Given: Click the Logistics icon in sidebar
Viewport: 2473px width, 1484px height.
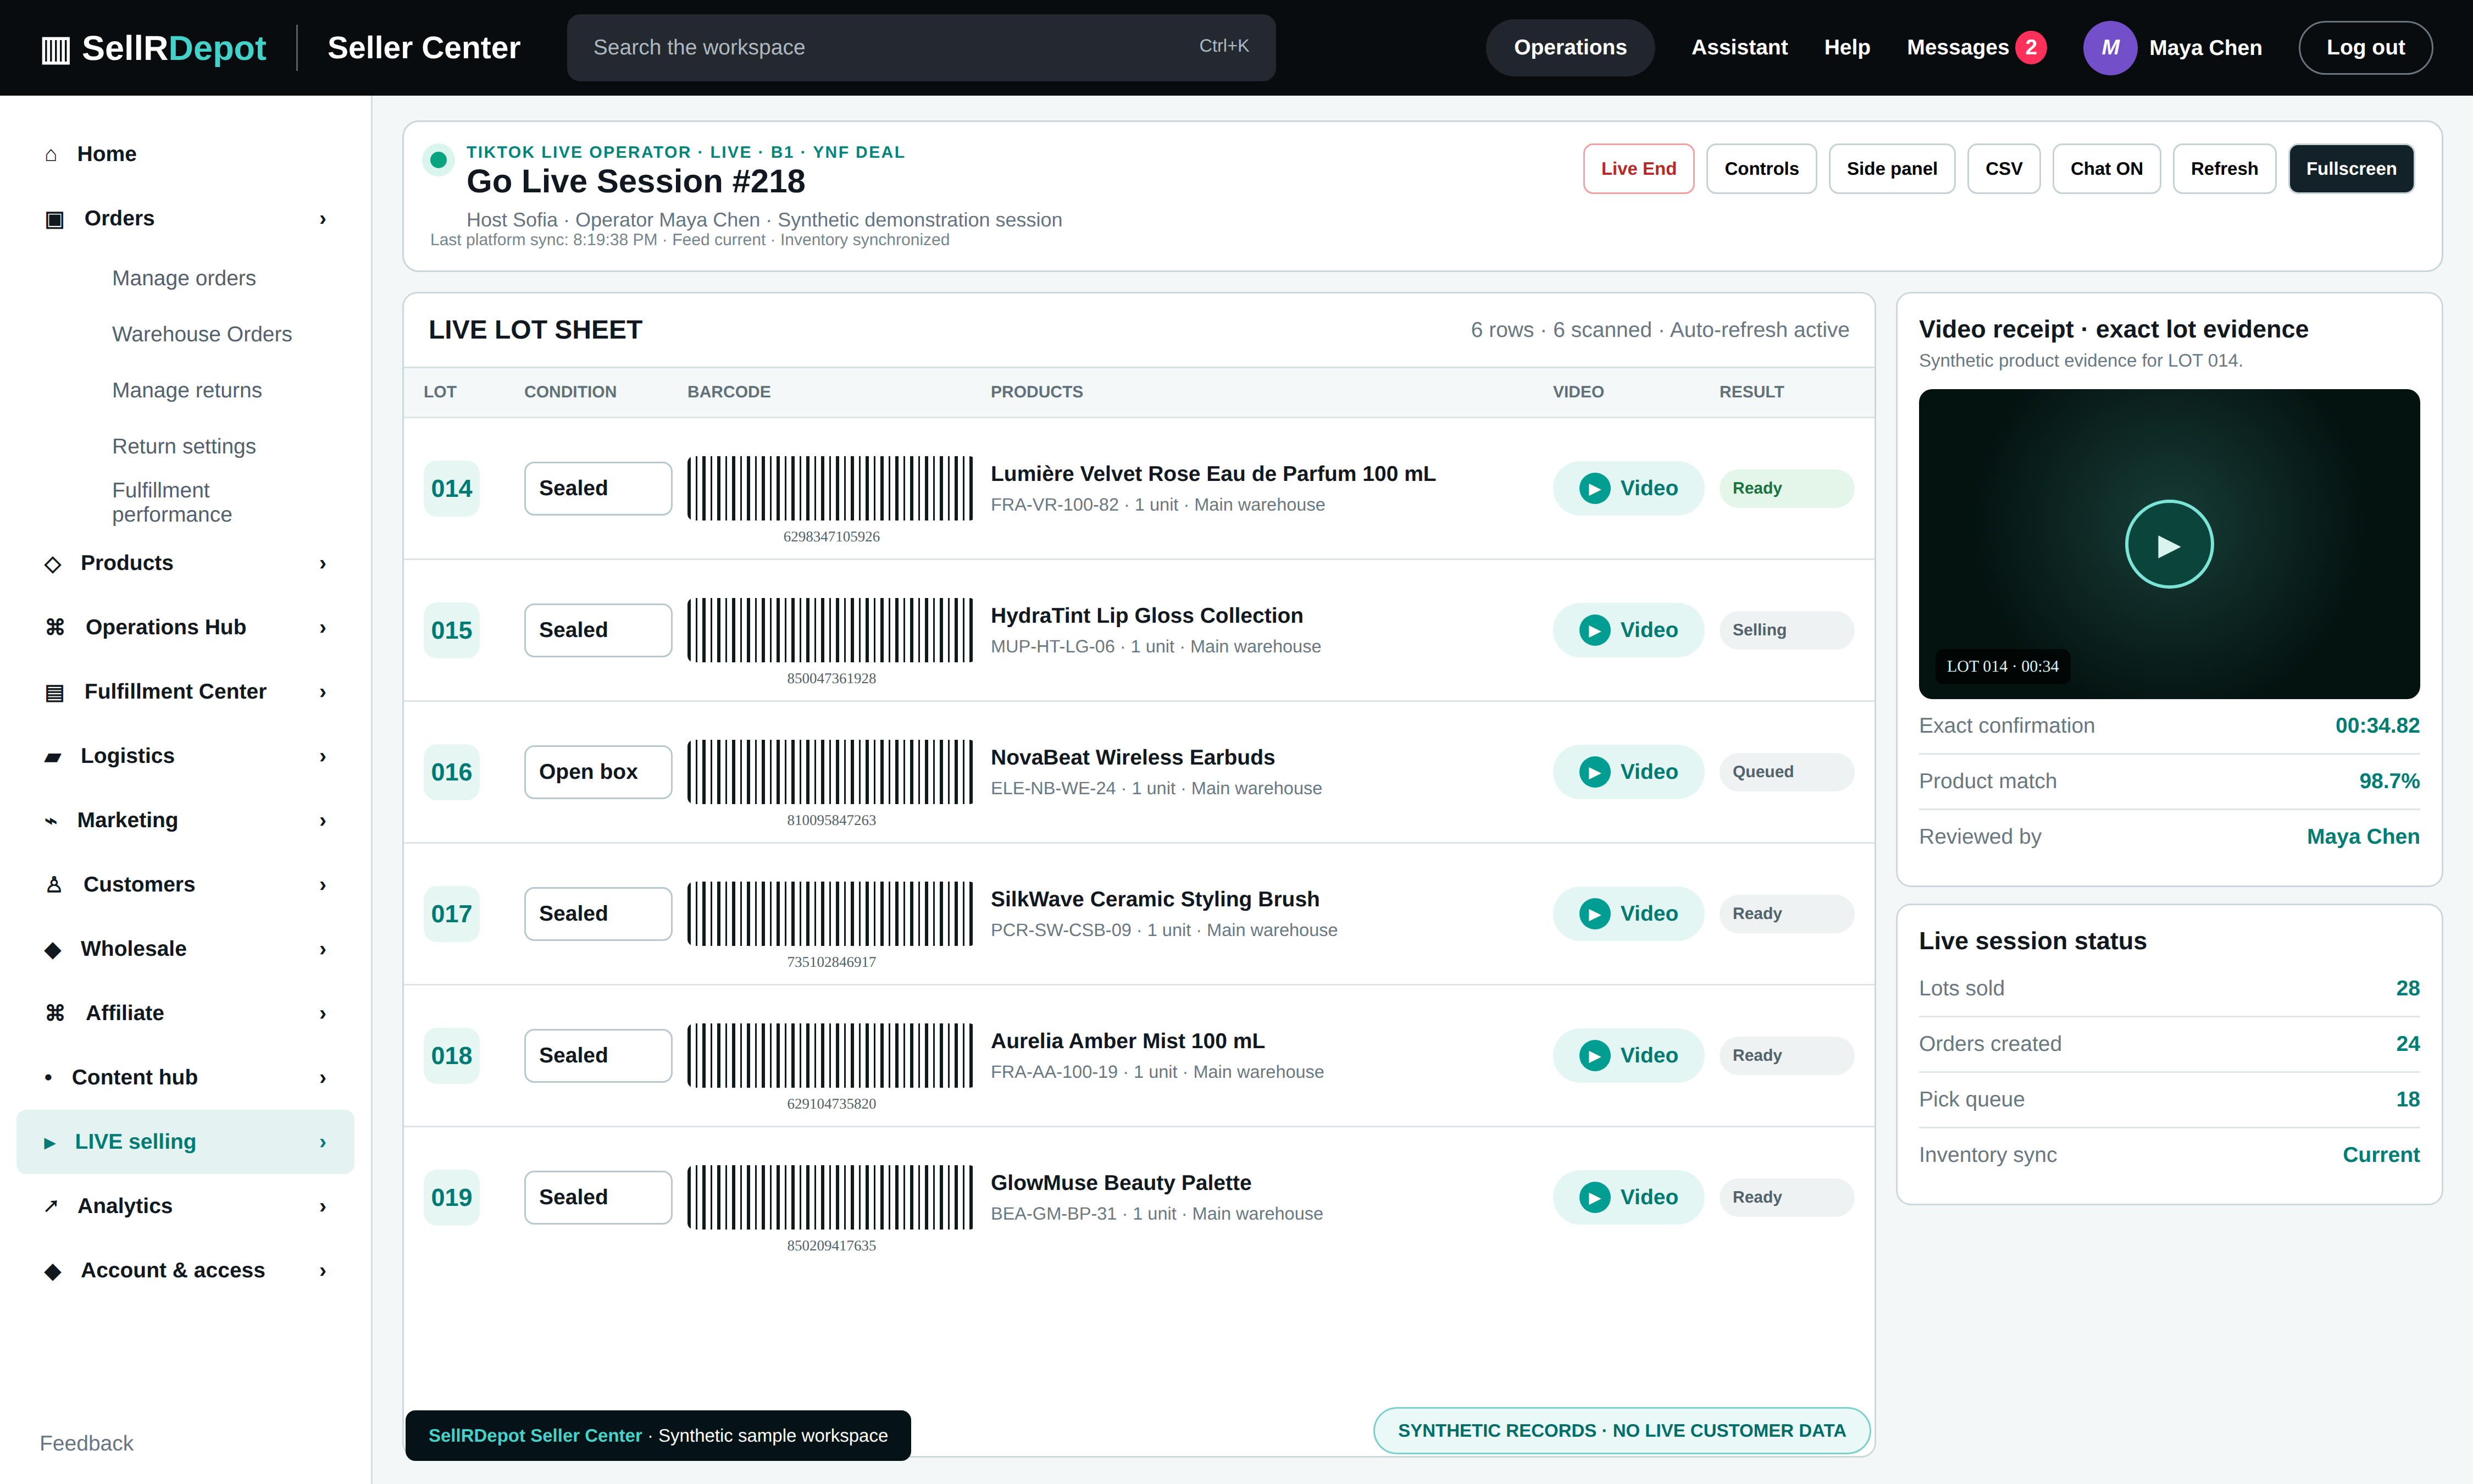Looking at the screenshot, I should coord(53,757).
